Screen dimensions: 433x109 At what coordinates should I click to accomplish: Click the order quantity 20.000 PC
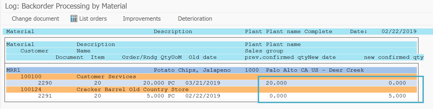click(x=159, y=83)
